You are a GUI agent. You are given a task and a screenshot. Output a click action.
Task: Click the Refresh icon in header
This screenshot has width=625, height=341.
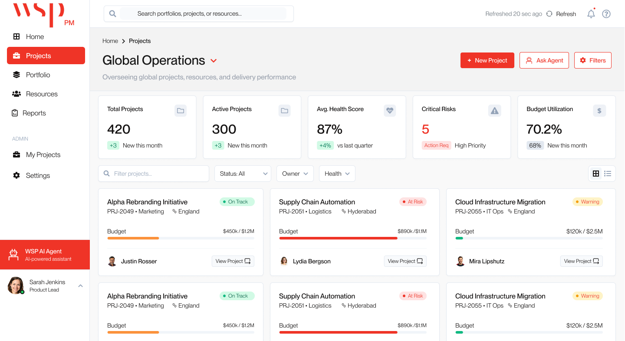coord(549,14)
